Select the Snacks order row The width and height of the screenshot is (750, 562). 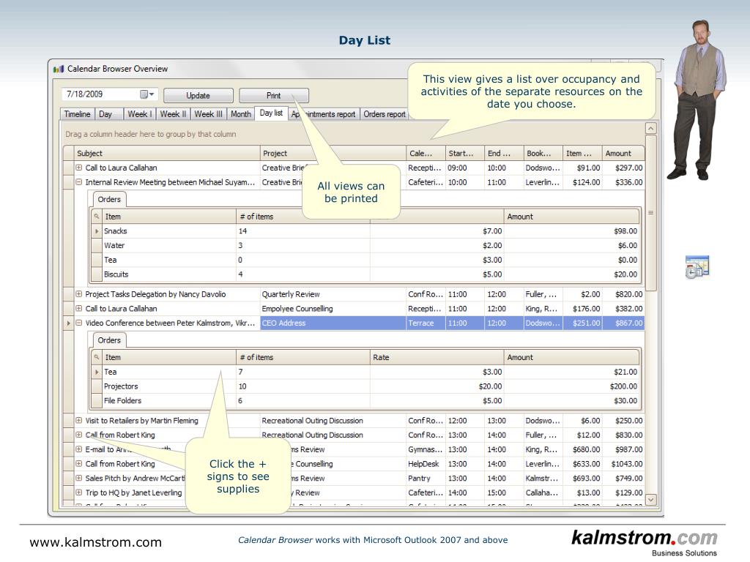366,231
